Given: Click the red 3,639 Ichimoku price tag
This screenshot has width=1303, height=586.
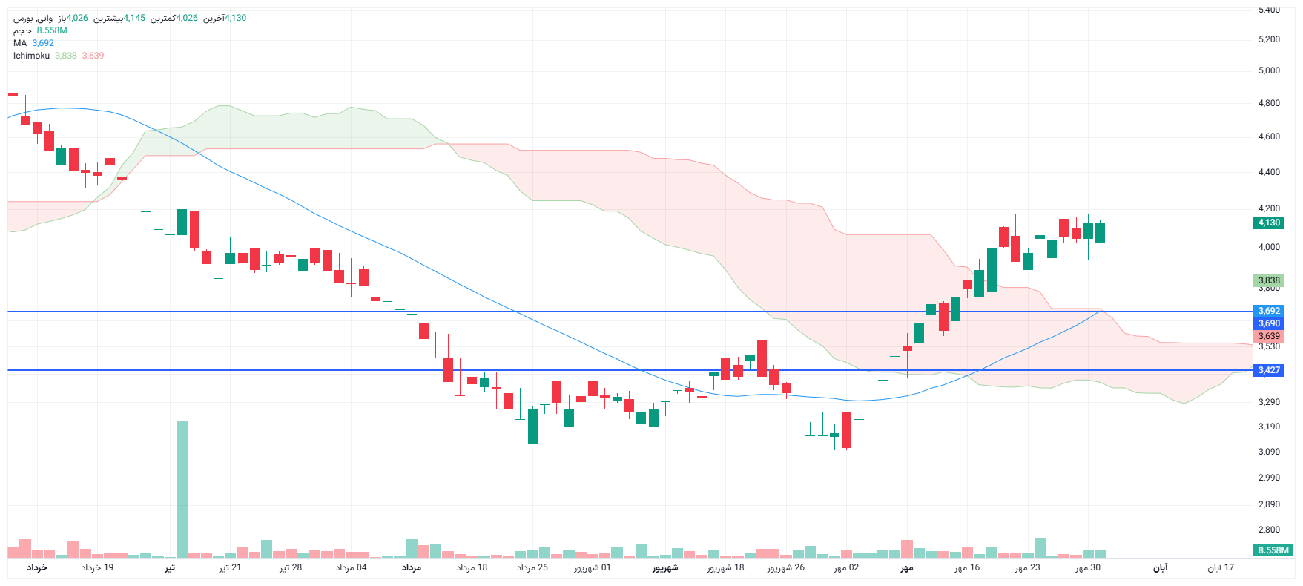Looking at the screenshot, I should (1268, 336).
